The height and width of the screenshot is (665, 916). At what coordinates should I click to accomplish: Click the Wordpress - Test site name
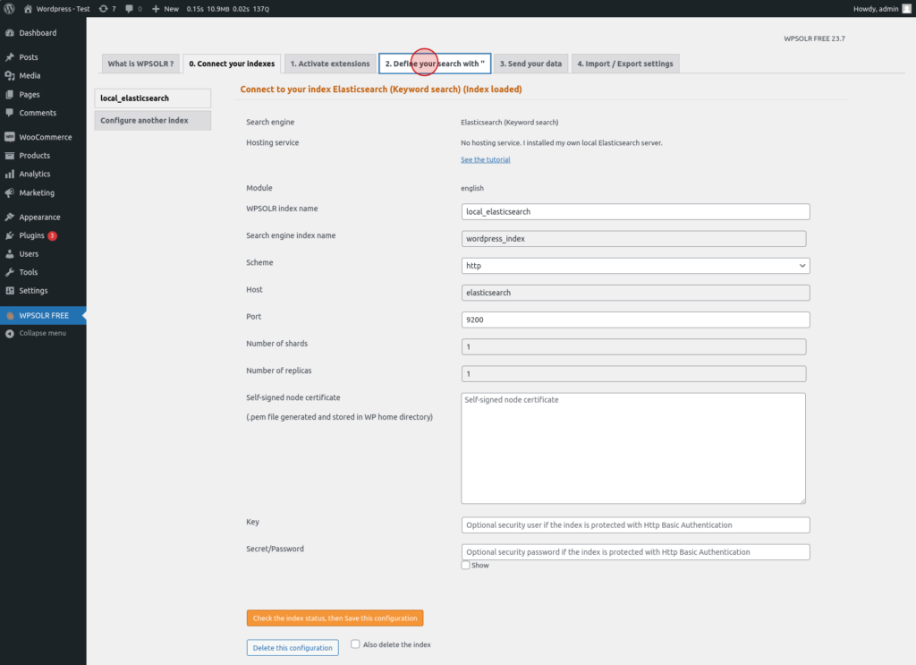pos(64,9)
